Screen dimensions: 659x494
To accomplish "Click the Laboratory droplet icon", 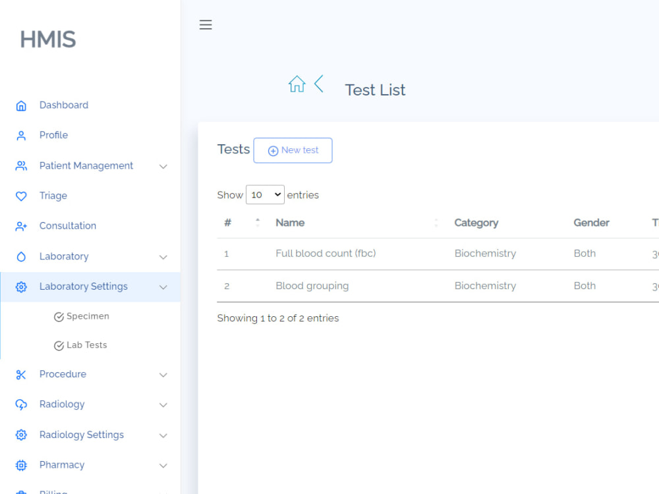I will pyautogui.click(x=21, y=257).
